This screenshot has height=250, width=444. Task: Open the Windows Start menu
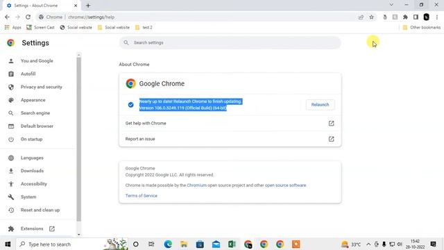pyautogui.click(x=8, y=244)
